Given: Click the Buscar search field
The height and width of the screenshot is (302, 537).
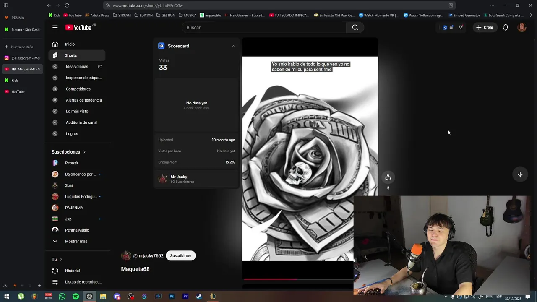Looking at the screenshot, I should click(264, 27).
